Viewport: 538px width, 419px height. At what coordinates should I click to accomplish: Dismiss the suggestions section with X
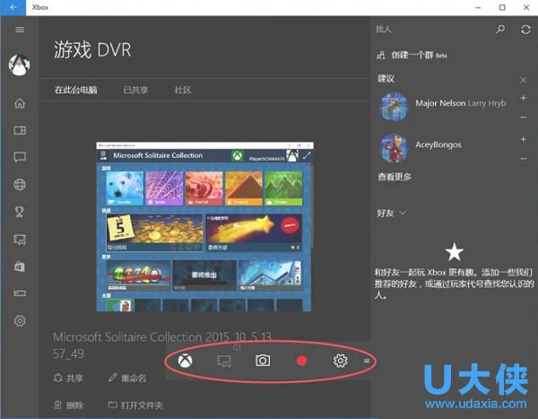[524, 80]
